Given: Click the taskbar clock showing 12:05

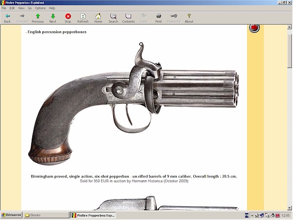Looking at the screenshot, I should [285, 216].
